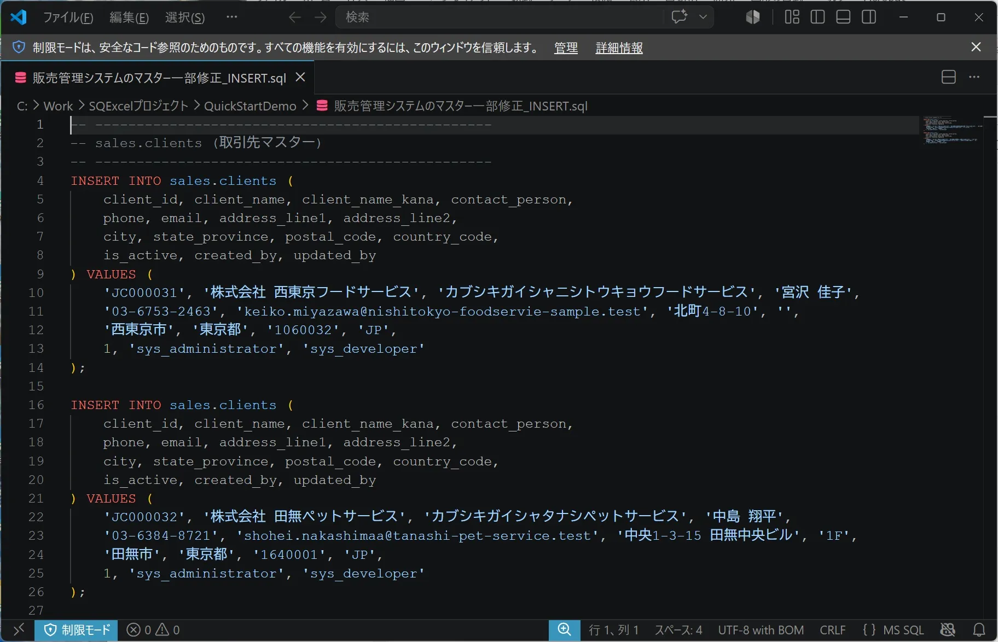
Task: Place cursor on line number 14
Action: pyautogui.click(x=36, y=367)
